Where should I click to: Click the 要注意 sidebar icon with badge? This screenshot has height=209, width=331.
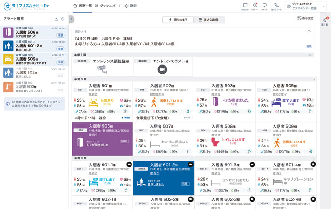pos(325,22)
